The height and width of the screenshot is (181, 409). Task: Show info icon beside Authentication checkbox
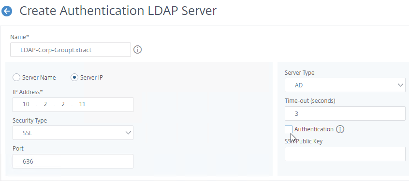coord(340,129)
